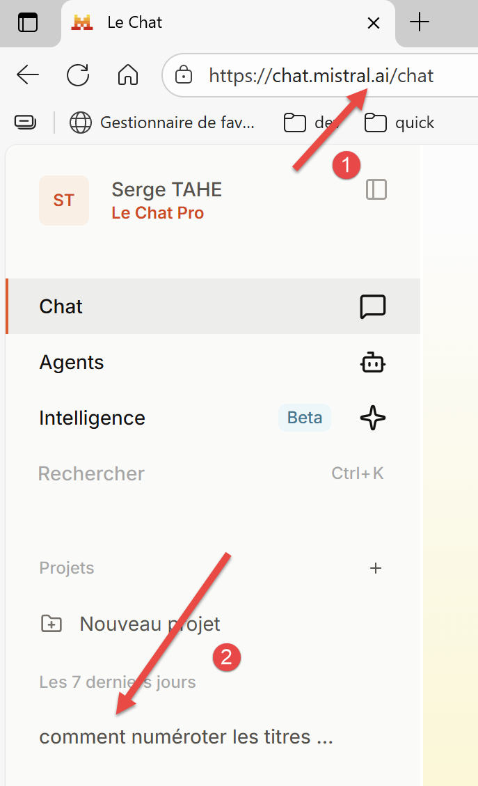Go back to the previous page
The image size is (478, 786).
pyautogui.click(x=28, y=75)
